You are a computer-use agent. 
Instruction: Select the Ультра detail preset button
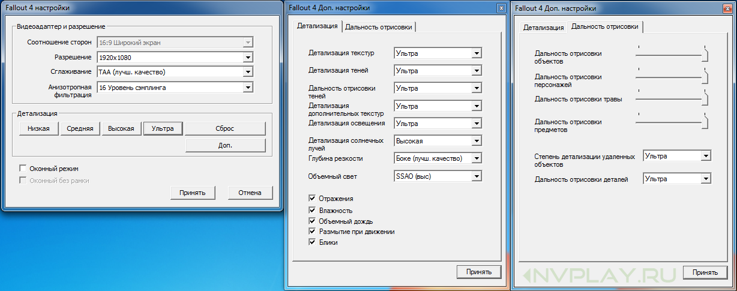pos(163,128)
